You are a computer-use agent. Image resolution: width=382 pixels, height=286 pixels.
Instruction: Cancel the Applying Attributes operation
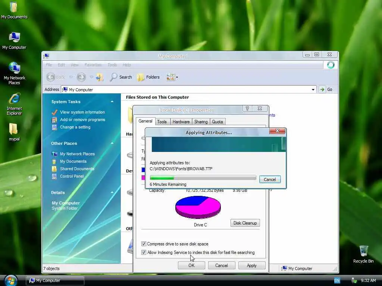270,179
